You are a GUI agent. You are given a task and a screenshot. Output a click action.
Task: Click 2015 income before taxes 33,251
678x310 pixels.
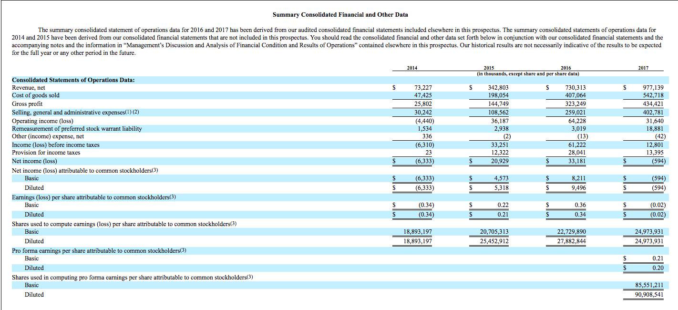tap(500, 145)
